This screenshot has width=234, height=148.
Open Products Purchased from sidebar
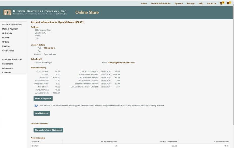point(12,59)
